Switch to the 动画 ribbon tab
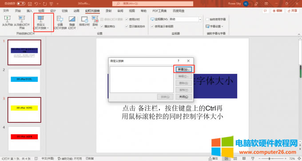Screen dimensions: 302x161 click(76, 11)
